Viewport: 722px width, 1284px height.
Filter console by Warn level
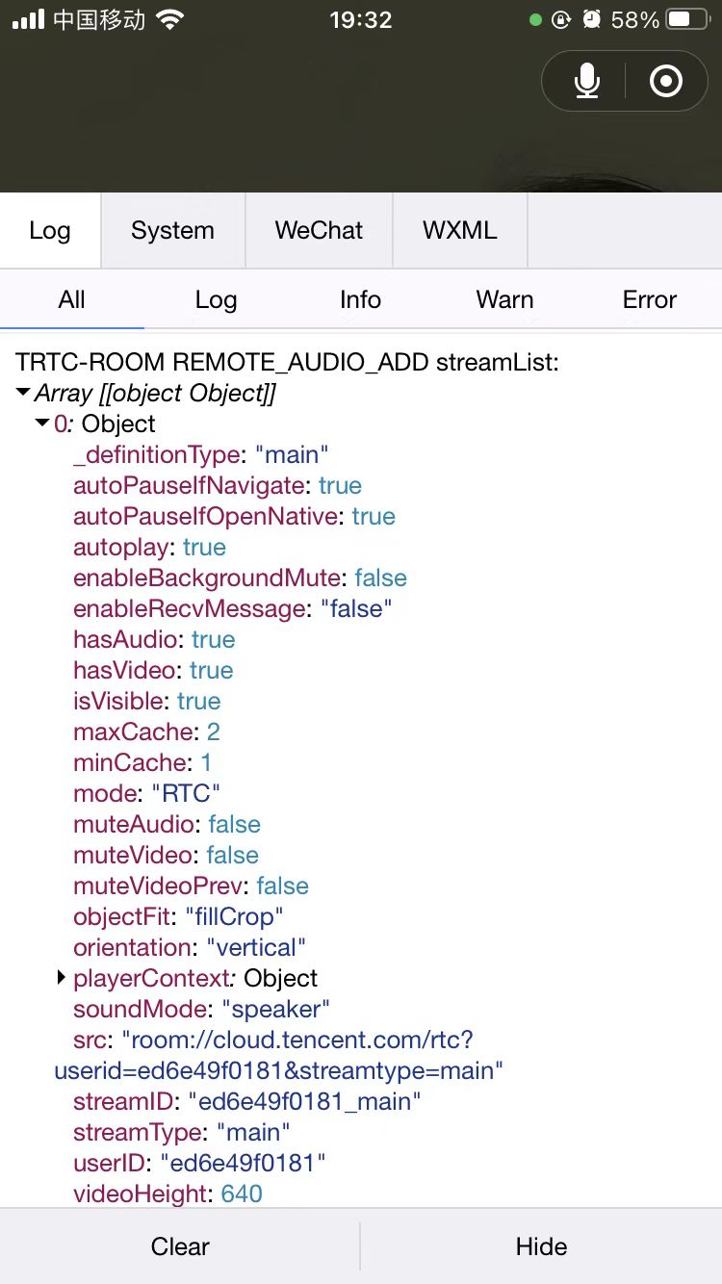pyautogui.click(x=505, y=299)
